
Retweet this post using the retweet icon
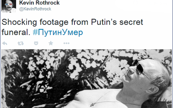[x=21, y=43]
